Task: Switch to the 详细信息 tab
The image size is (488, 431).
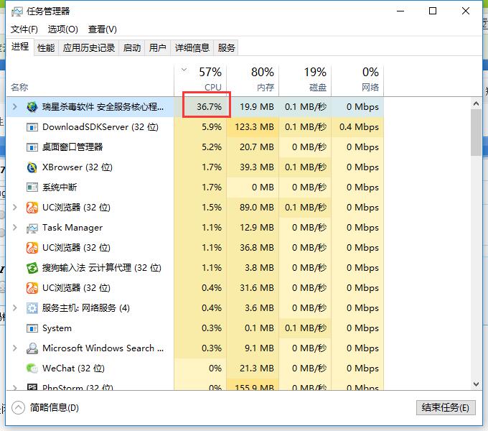Action: point(192,48)
